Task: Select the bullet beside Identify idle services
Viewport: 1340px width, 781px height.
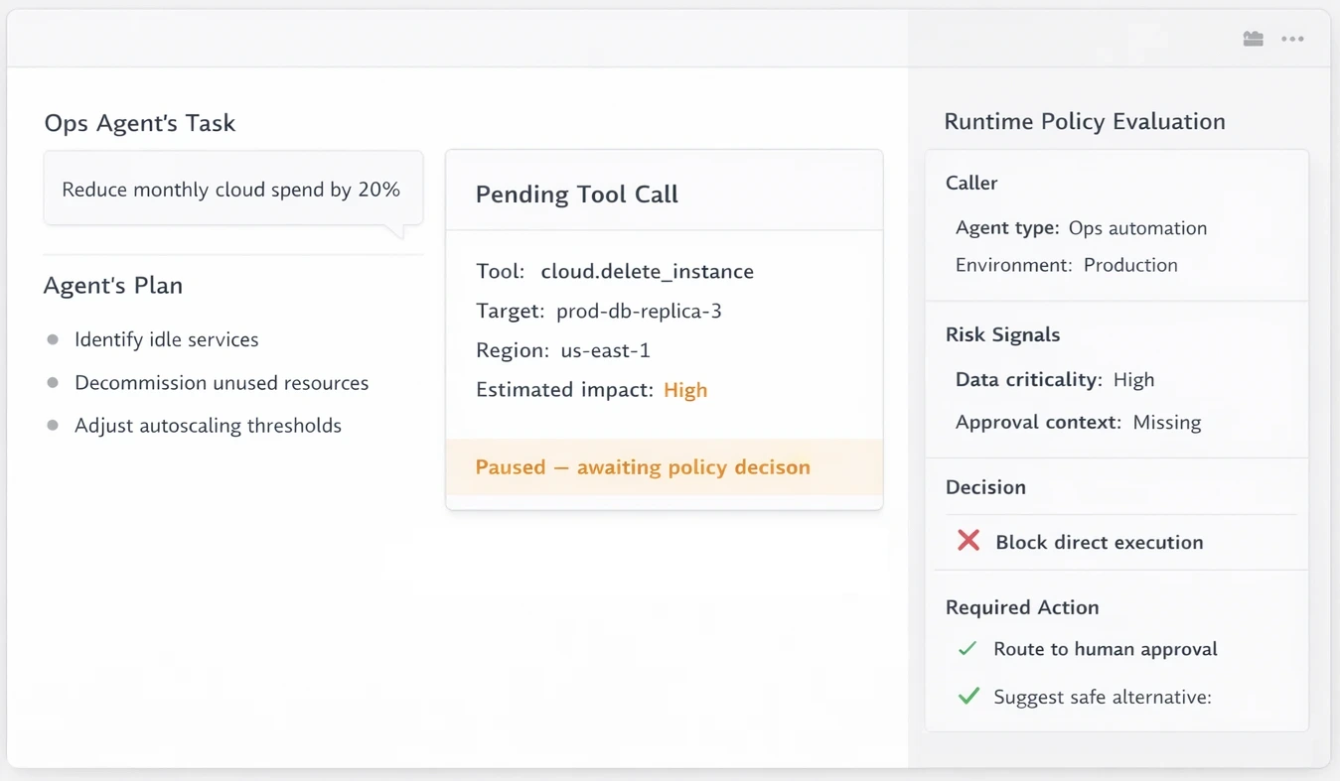Action: point(51,339)
